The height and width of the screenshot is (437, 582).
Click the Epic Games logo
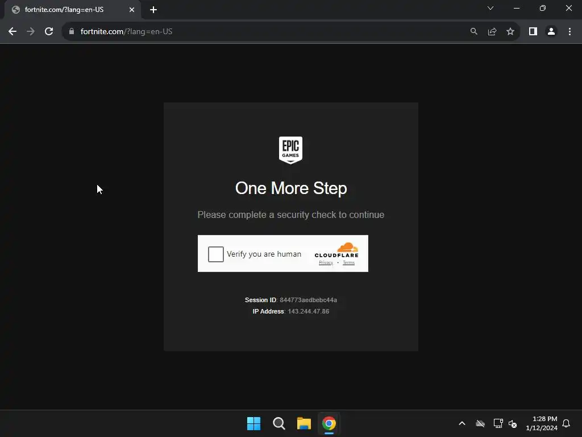click(x=290, y=150)
